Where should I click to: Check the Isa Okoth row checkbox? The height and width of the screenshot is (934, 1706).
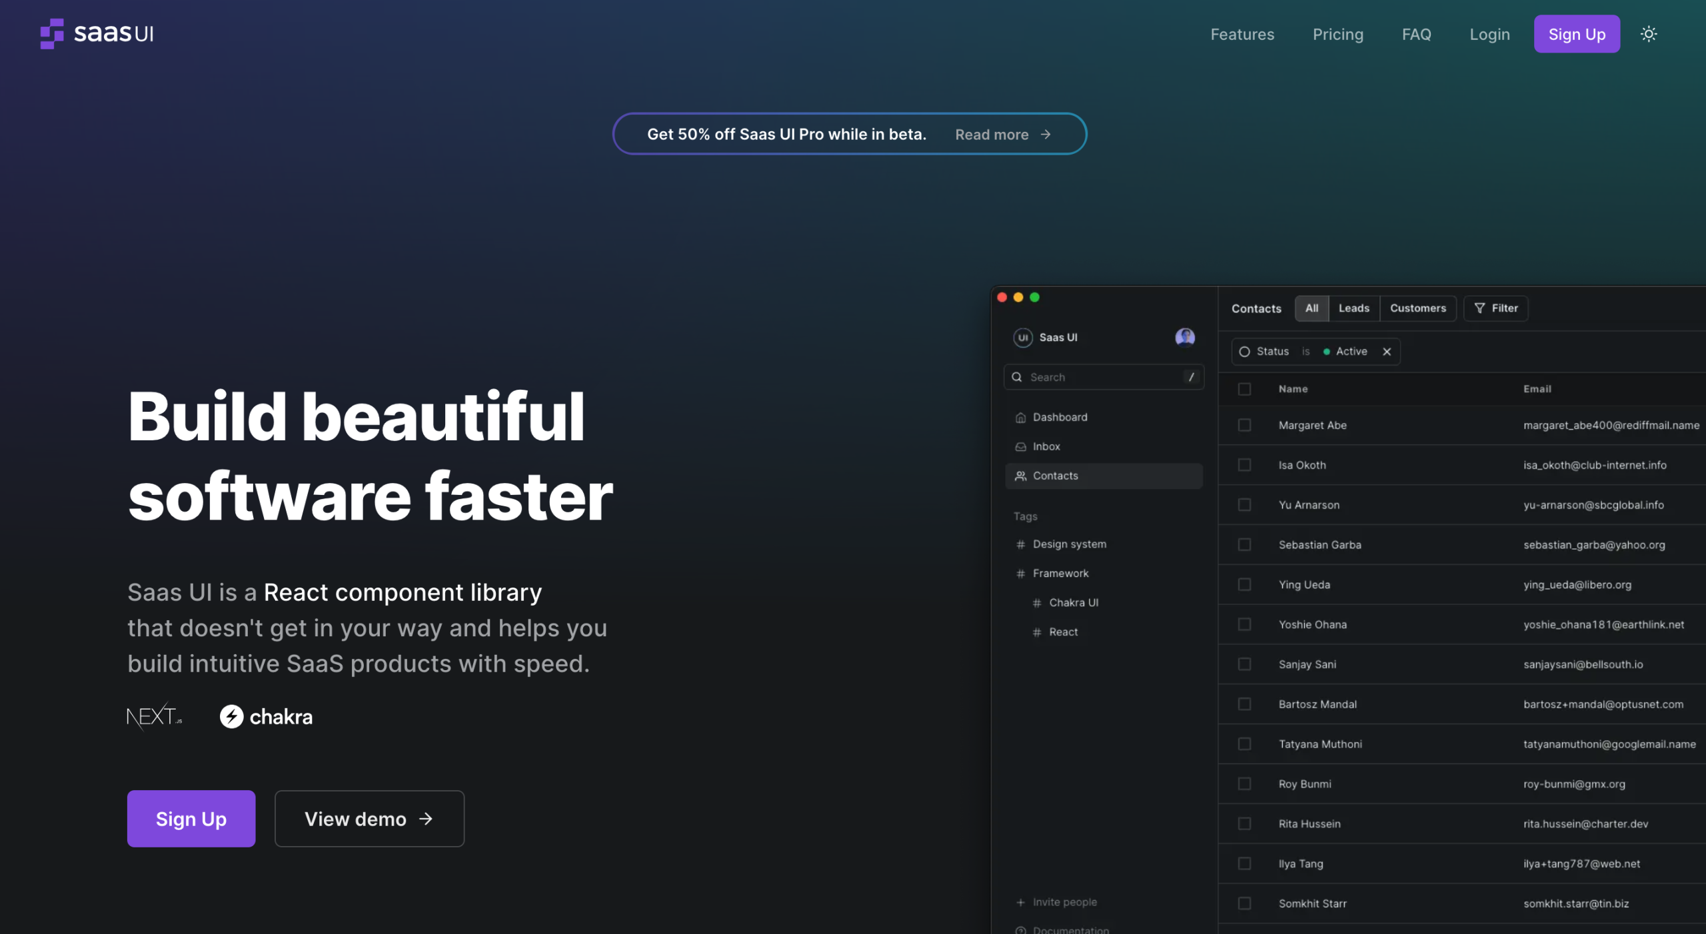coord(1244,465)
